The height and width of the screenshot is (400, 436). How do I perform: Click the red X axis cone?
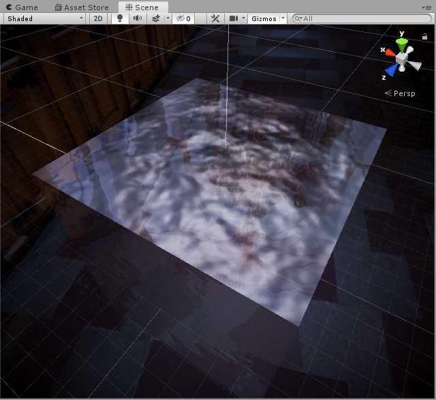(390, 52)
